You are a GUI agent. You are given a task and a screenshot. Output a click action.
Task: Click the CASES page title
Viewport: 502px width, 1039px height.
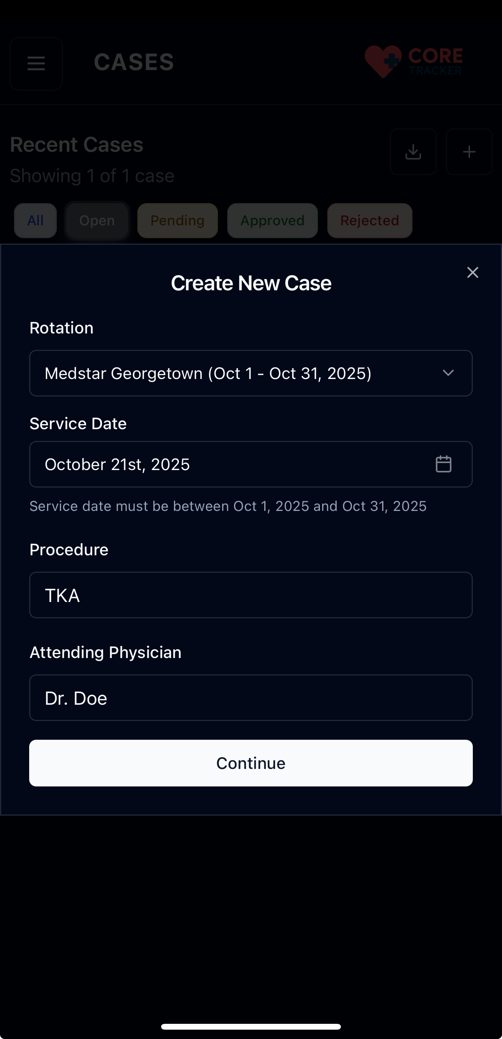click(134, 63)
